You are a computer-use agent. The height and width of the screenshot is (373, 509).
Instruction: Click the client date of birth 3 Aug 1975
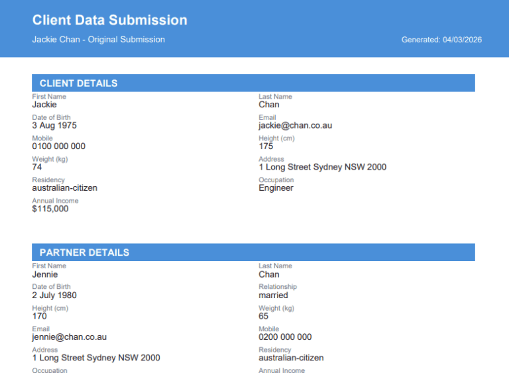click(x=54, y=125)
